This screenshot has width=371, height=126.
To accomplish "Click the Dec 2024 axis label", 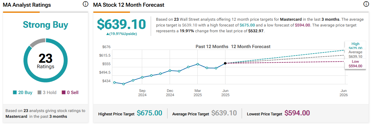I will (170, 93).
